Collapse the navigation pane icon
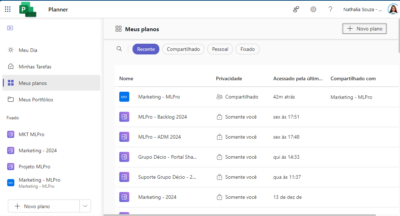 [10, 28]
